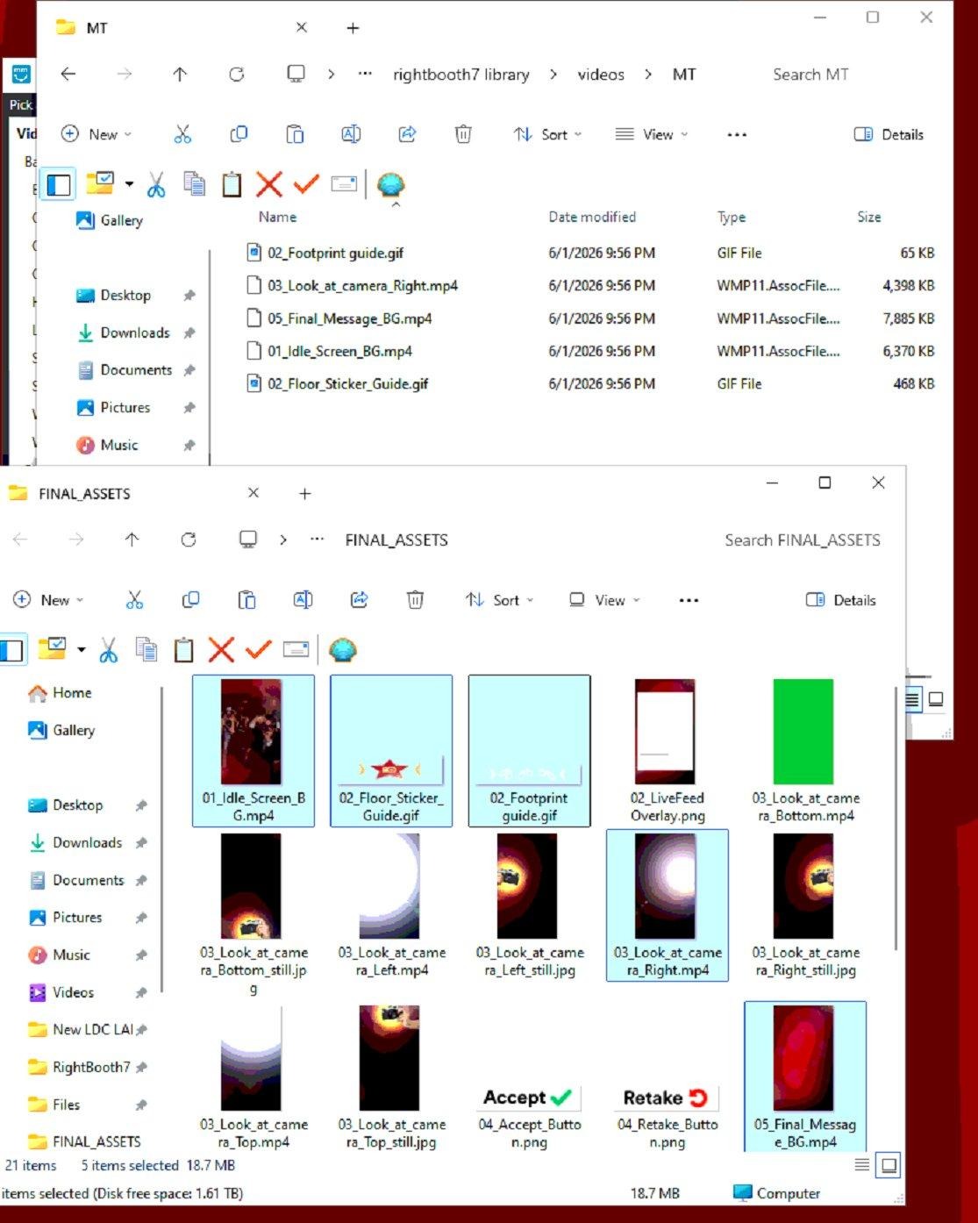The width and height of the screenshot is (978, 1223).
Task: Click Rename icon in MT window command bar
Action: click(x=351, y=134)
